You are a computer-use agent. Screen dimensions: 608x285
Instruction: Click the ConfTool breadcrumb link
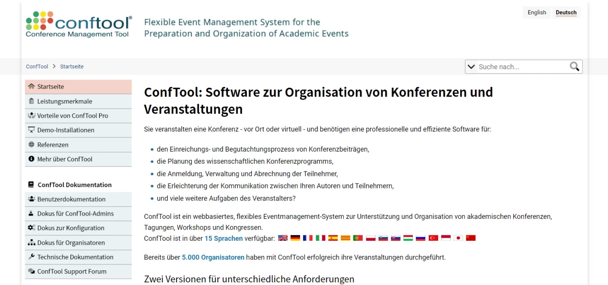pos(37,67)
